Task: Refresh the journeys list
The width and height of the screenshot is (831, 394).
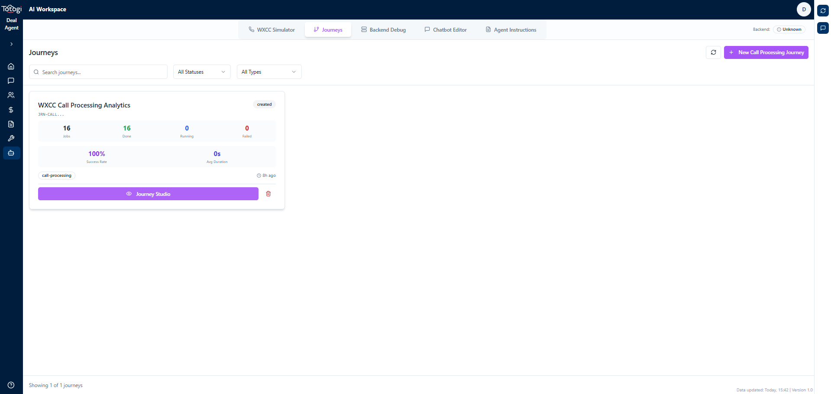Action: point(713,52)
